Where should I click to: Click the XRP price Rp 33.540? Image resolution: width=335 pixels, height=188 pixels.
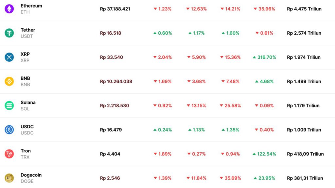click(111, 57)
